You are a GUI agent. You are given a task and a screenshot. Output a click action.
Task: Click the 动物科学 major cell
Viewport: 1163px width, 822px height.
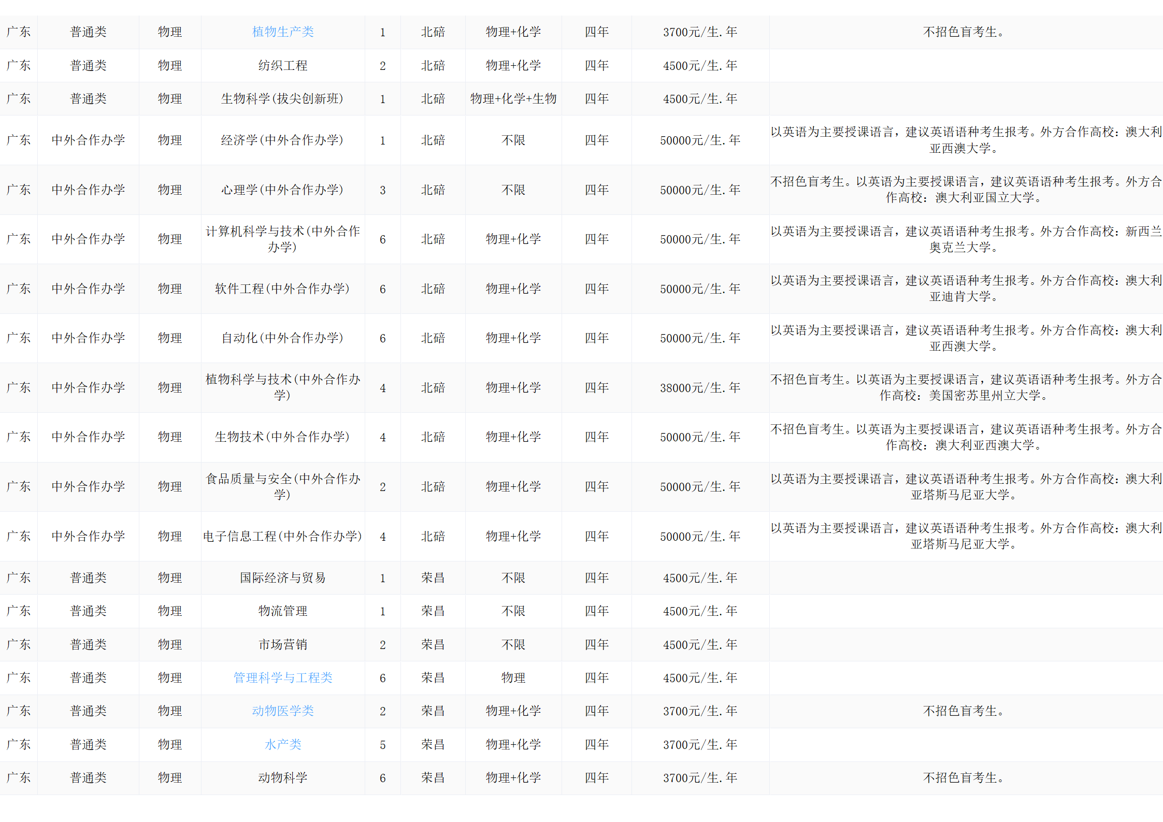pos(283,777)
